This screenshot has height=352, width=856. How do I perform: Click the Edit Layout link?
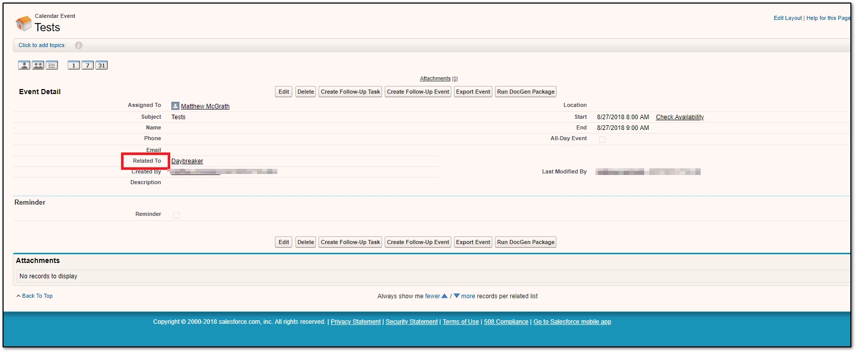tap(788, 18)
